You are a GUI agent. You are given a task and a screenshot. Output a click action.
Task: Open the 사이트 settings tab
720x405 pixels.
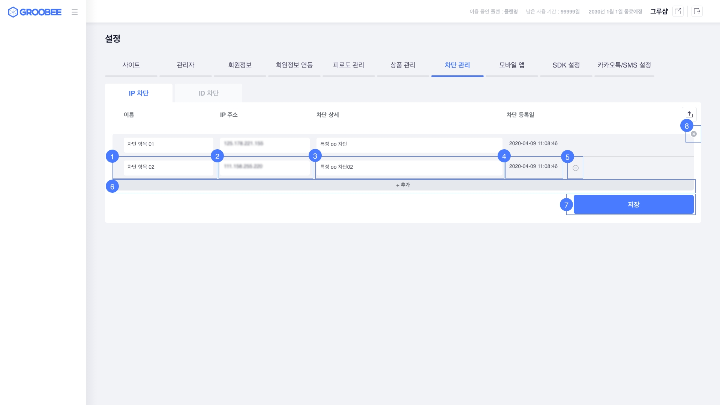(x=131, y=65)
